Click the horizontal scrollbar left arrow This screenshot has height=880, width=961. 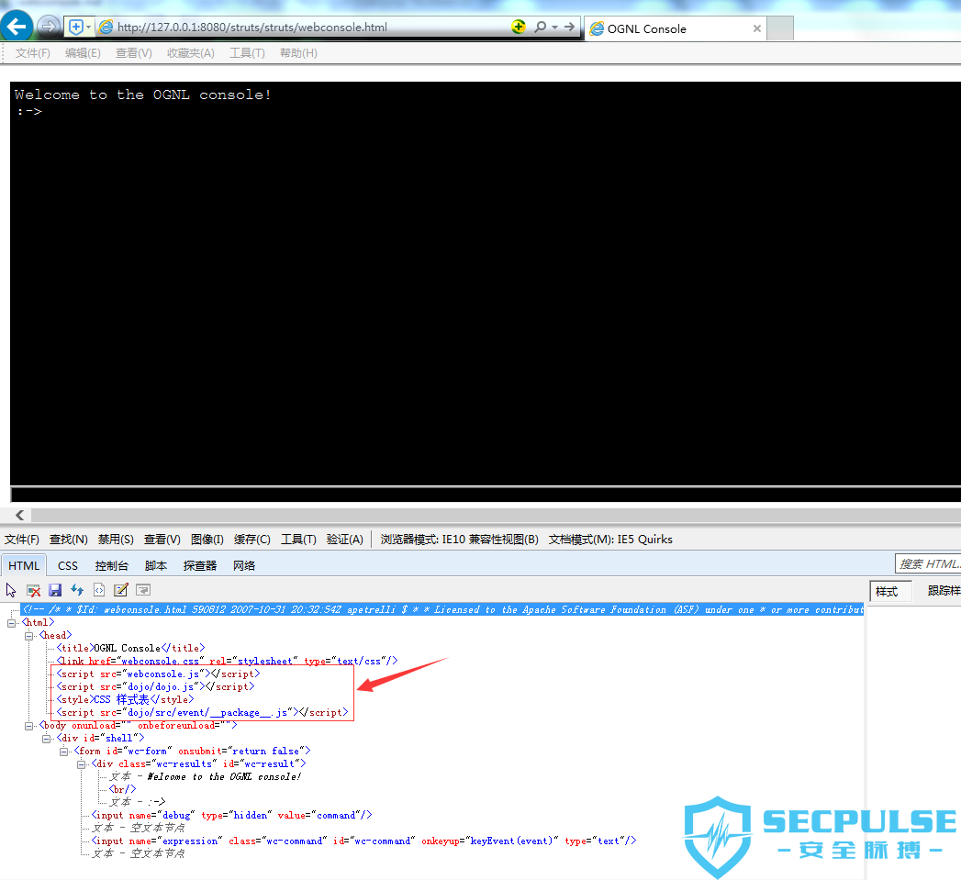(19, 516)
